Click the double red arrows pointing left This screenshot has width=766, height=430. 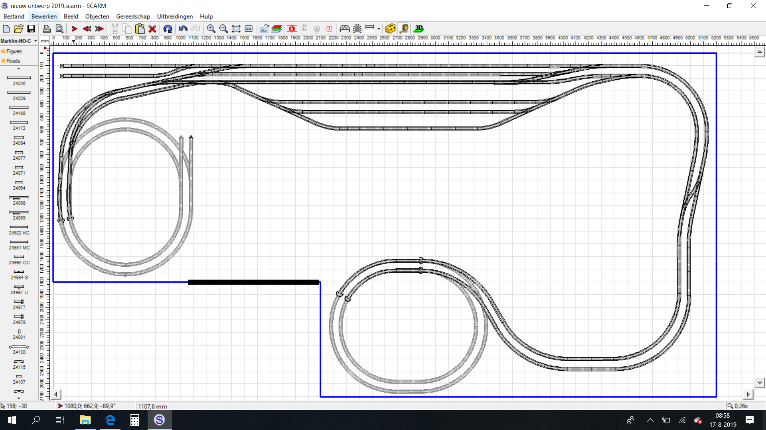(x=87, y=29)
